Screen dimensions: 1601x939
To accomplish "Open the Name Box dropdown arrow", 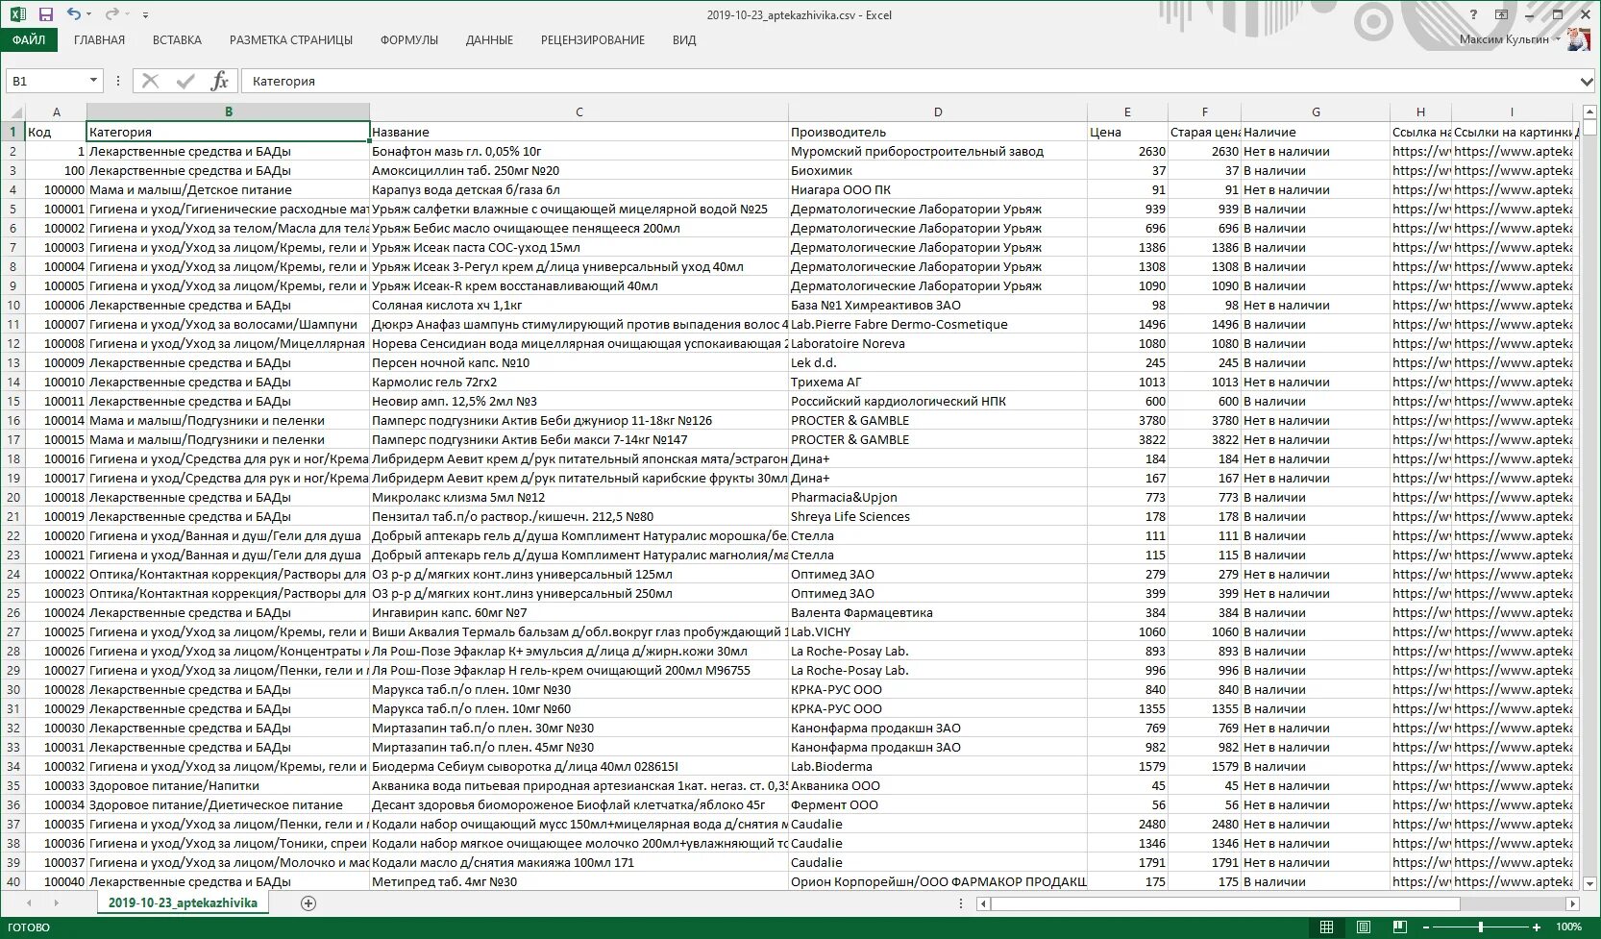I will pos(93,81).
